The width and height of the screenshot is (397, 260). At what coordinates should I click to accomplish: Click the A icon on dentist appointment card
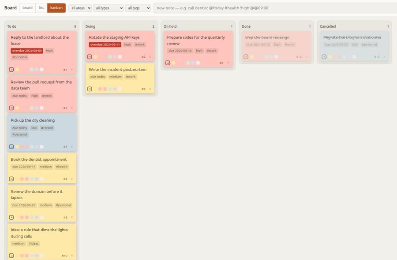pos(11,179)
